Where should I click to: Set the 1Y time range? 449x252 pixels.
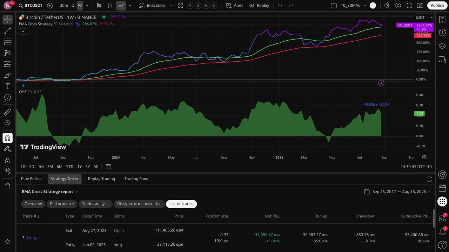(x=80, y=167)
